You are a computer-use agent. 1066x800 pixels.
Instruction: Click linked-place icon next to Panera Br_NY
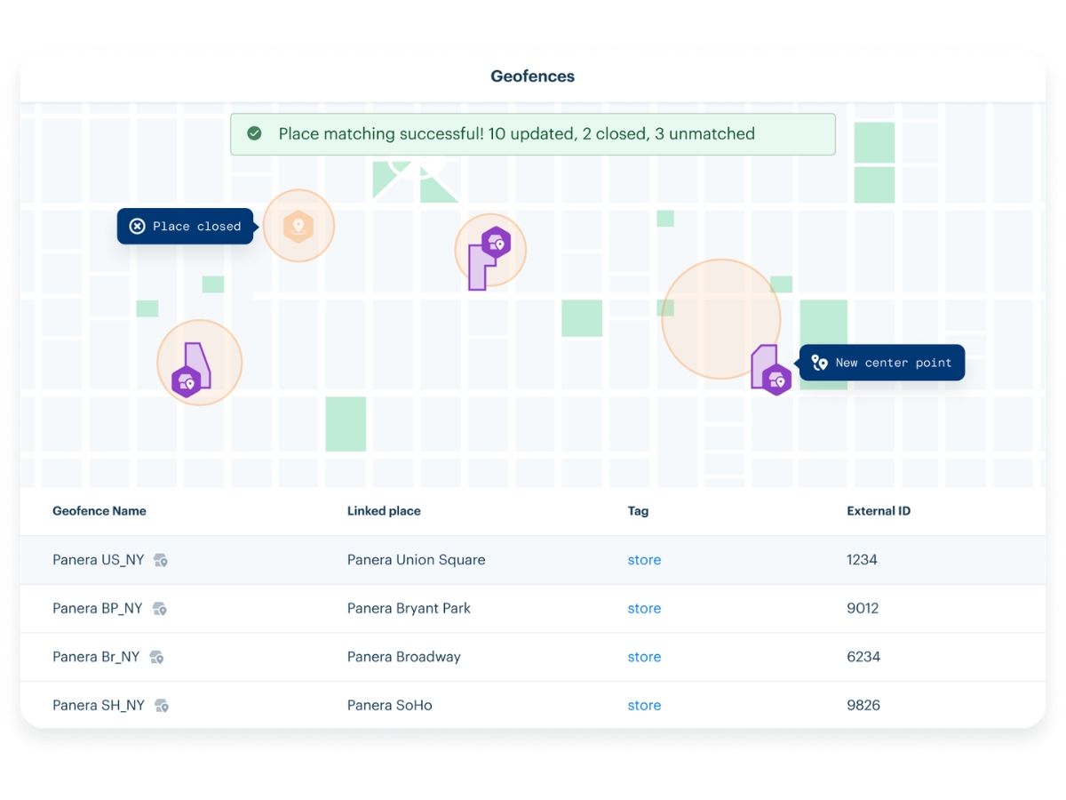coord(156,657)
